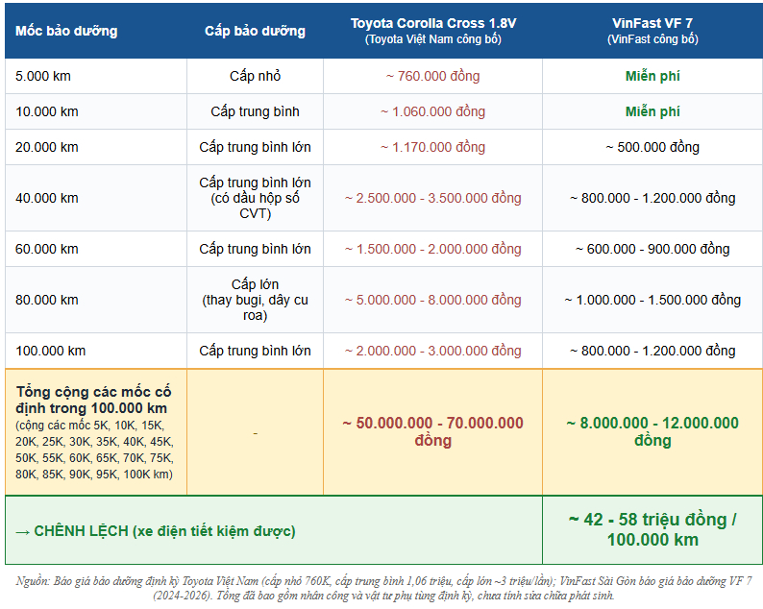763x609 pixels.
Task: Select the 'Cấp lớn (thay bugi, dây cu roa)' cell
Action: [255, 300]
